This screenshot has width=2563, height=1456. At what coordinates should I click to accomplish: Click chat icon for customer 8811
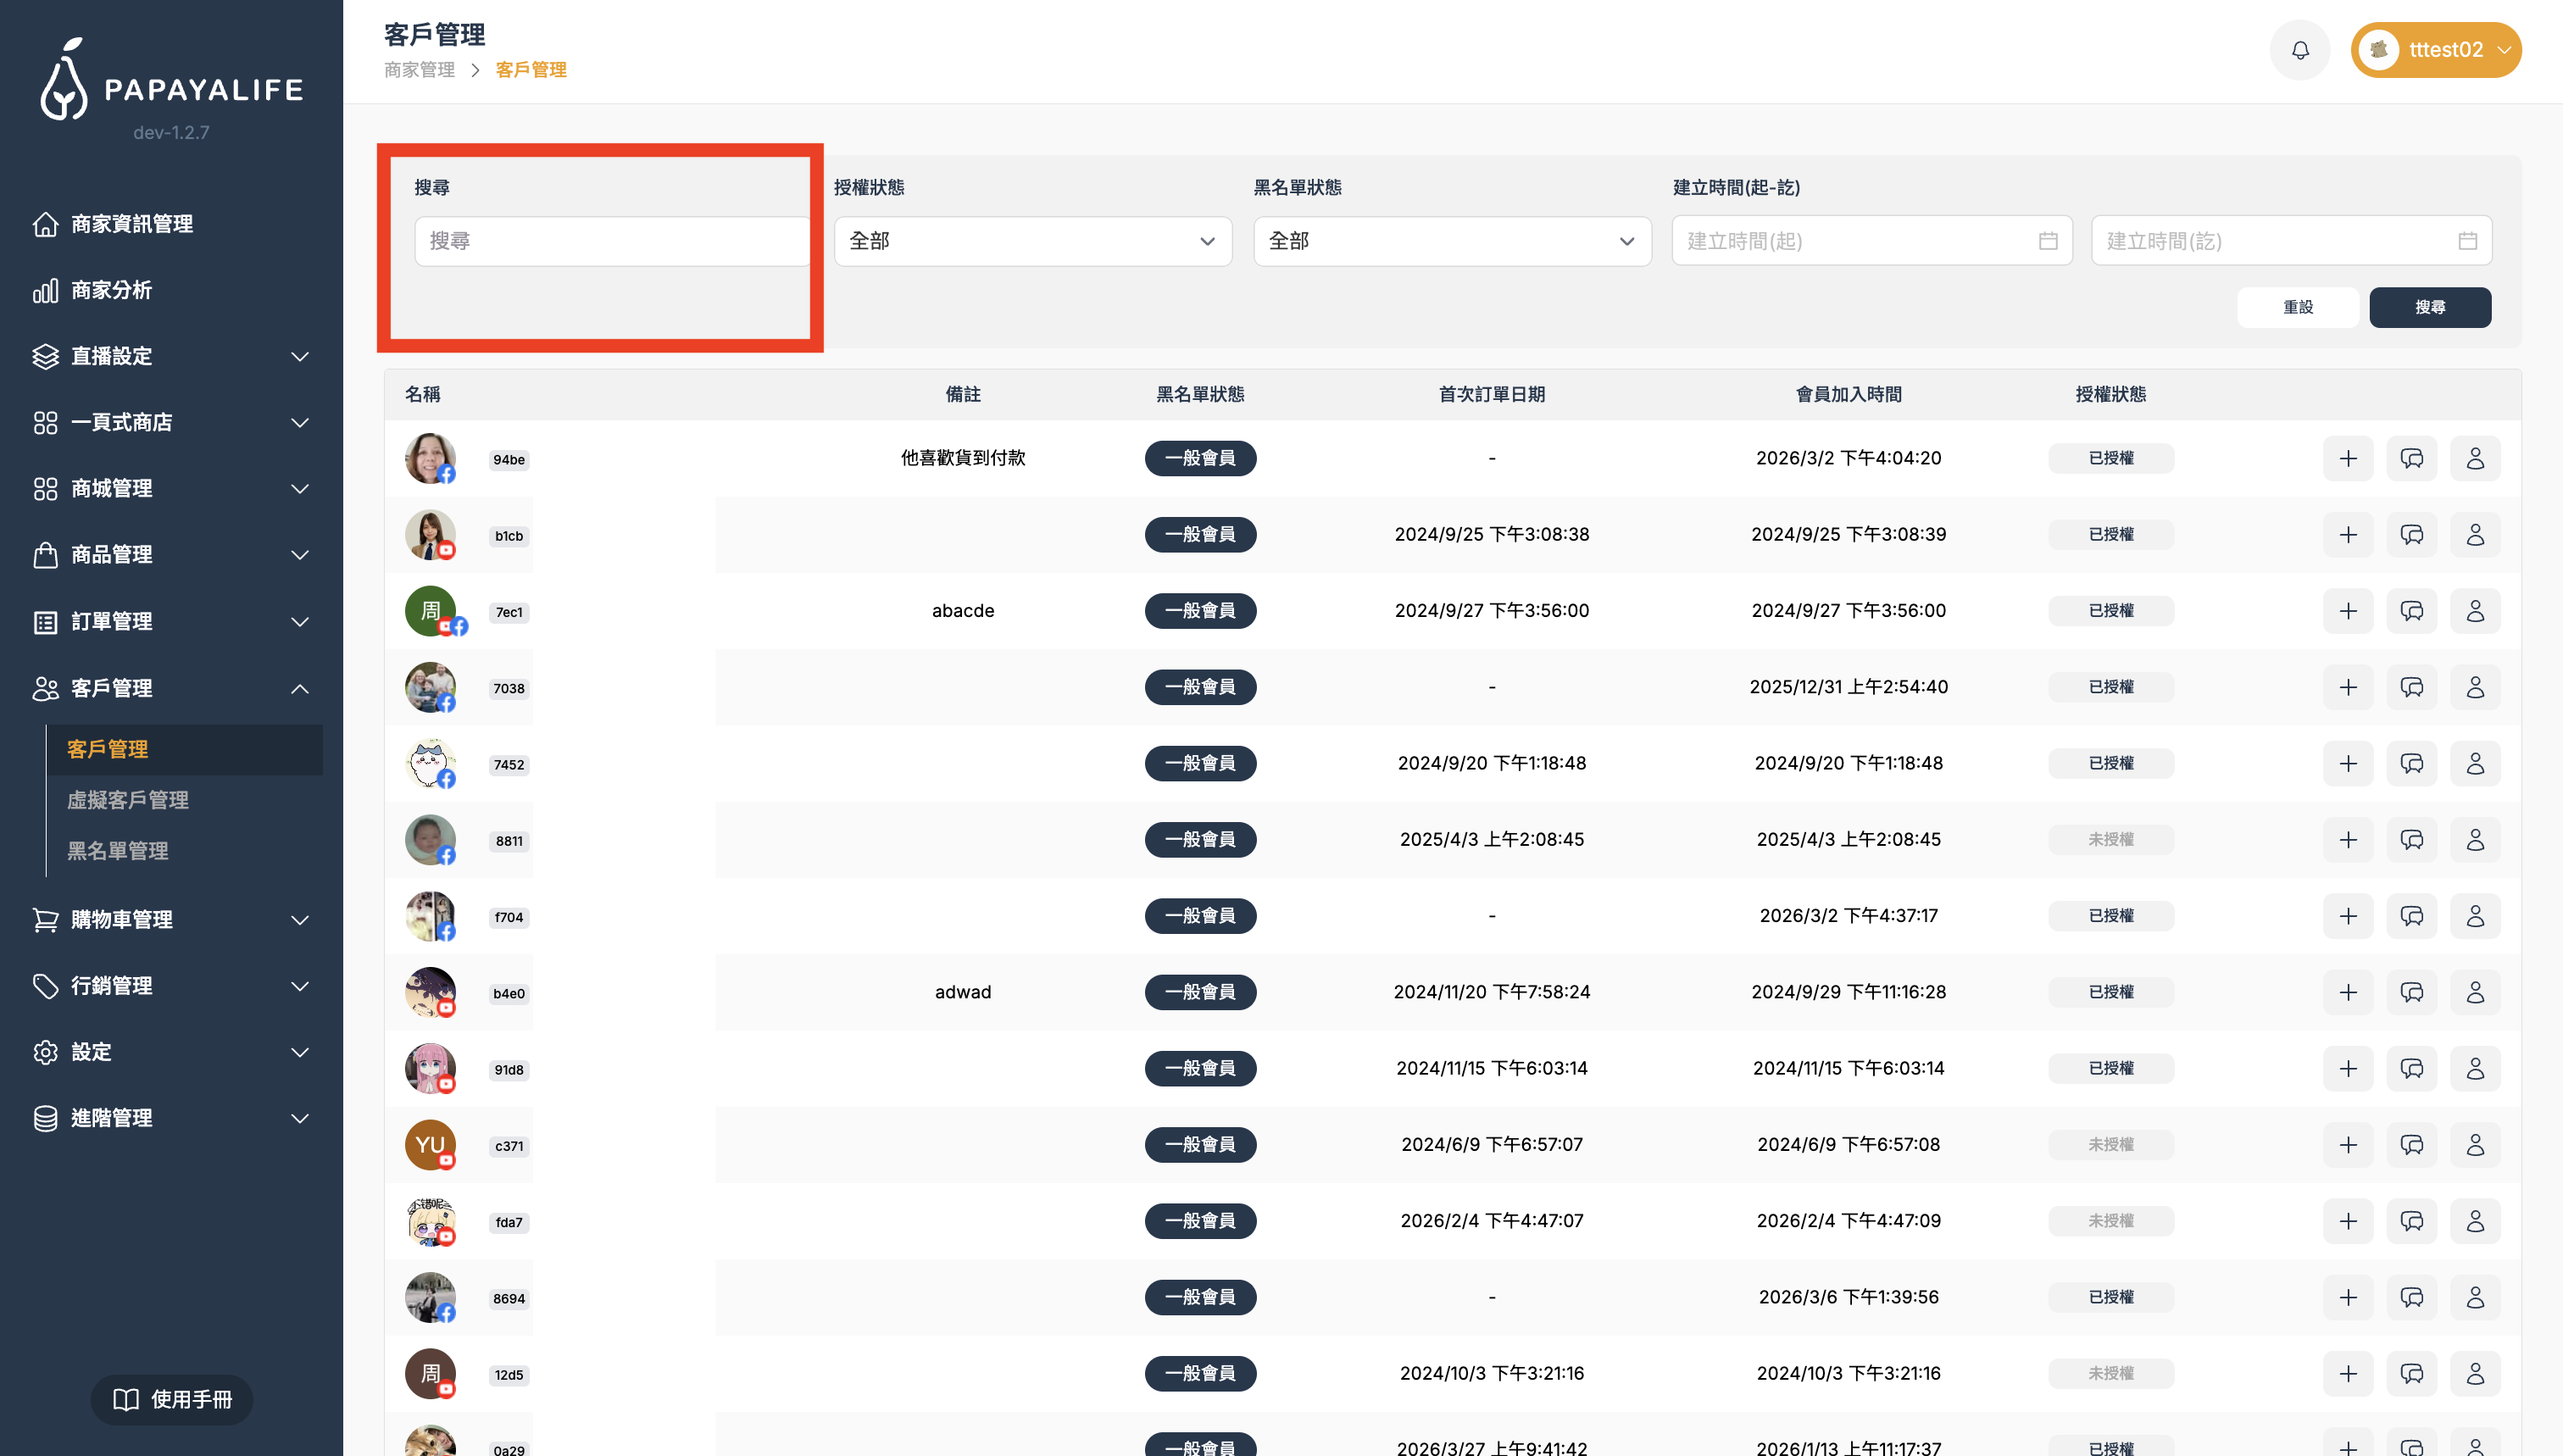point(2411,840)
